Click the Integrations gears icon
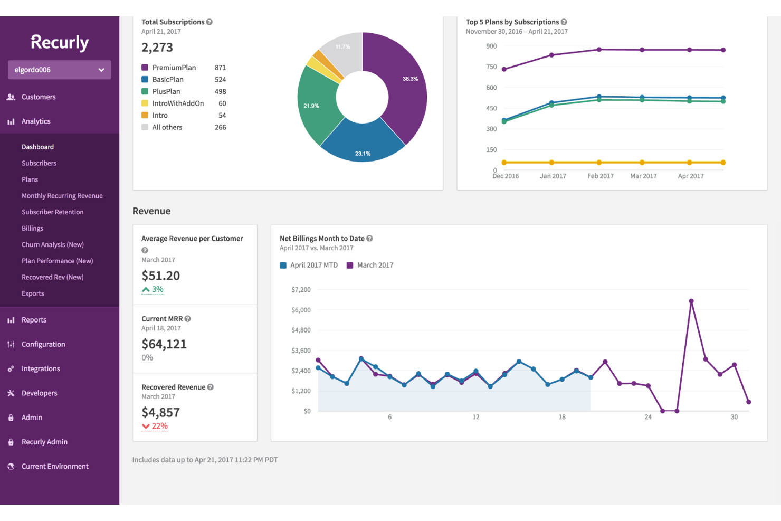Image resolution: width=781 pixels, height=521 pixels. click(11, 369)
